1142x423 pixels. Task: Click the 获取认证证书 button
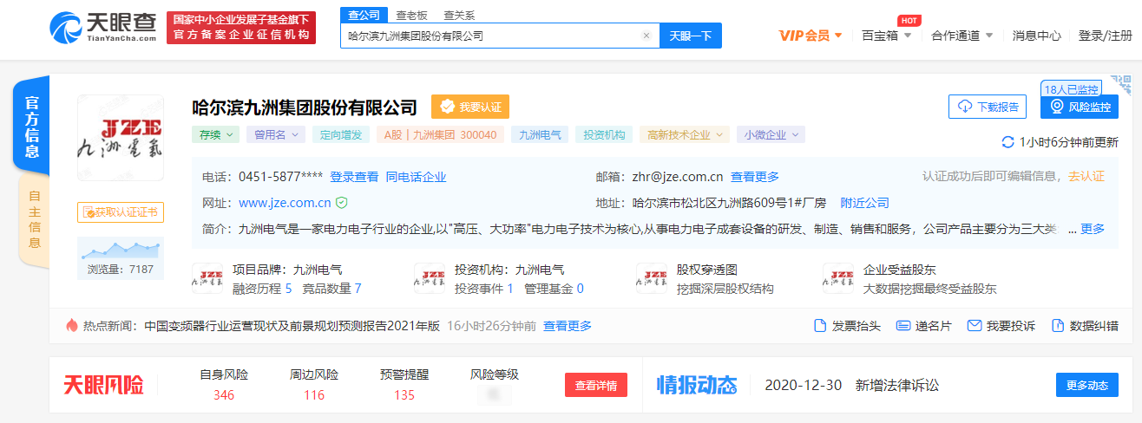coord(121,211)
